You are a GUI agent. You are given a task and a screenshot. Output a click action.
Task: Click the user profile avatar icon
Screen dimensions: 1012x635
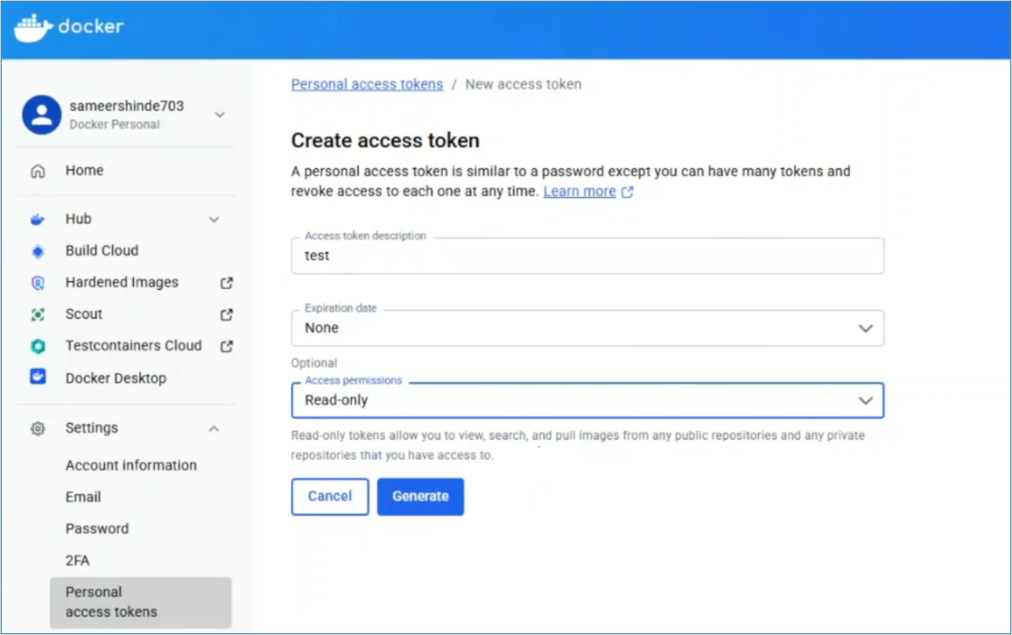41,115
